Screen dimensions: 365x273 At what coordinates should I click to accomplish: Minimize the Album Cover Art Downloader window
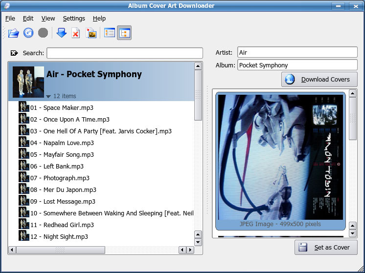click(x=338, y=6)
